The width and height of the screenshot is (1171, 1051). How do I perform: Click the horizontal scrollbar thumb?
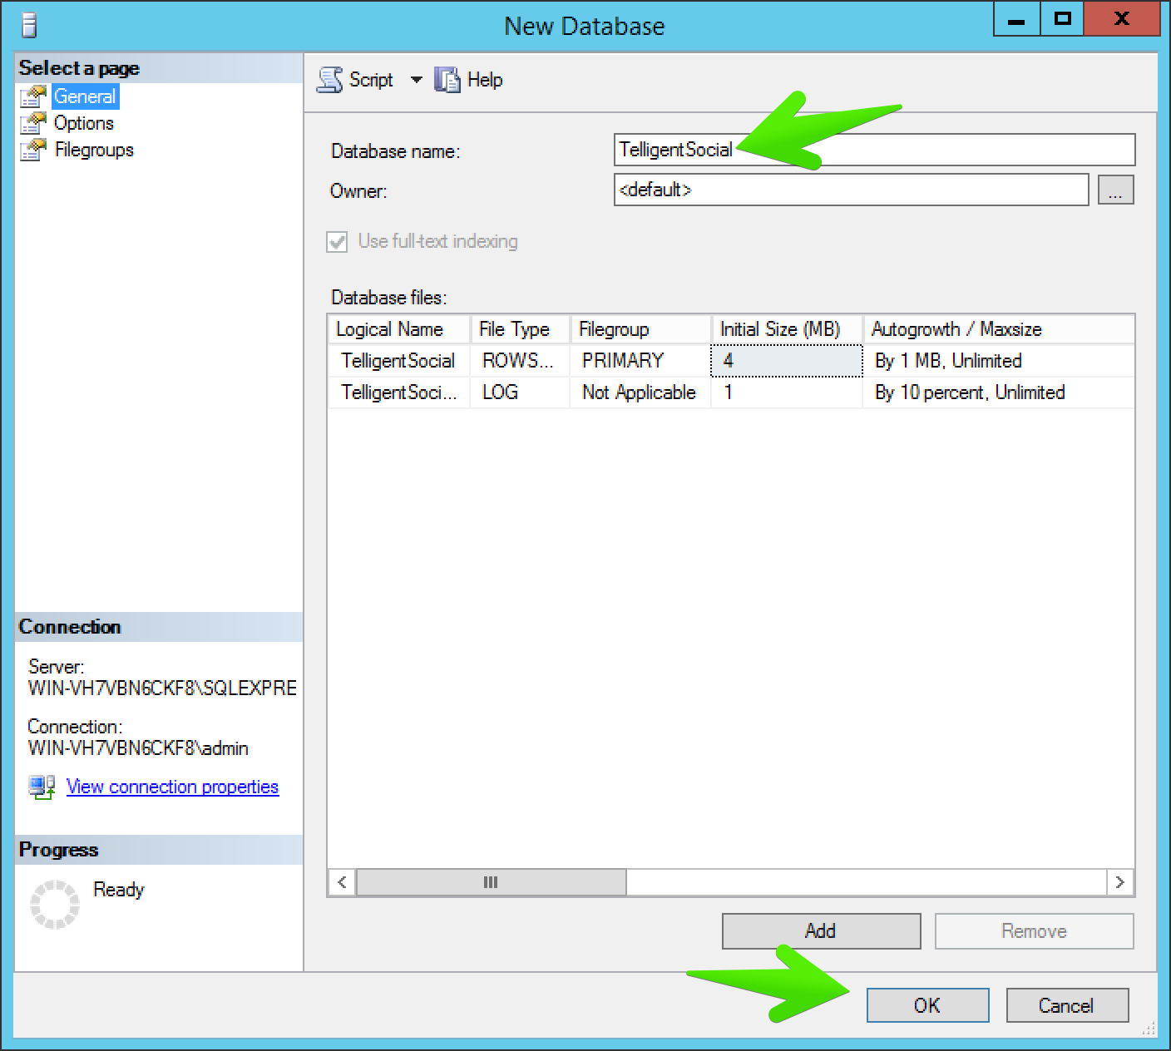tap(491, 882)
